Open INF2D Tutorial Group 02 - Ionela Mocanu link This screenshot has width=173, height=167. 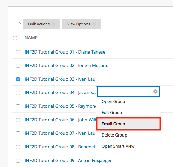click(66, 66)
